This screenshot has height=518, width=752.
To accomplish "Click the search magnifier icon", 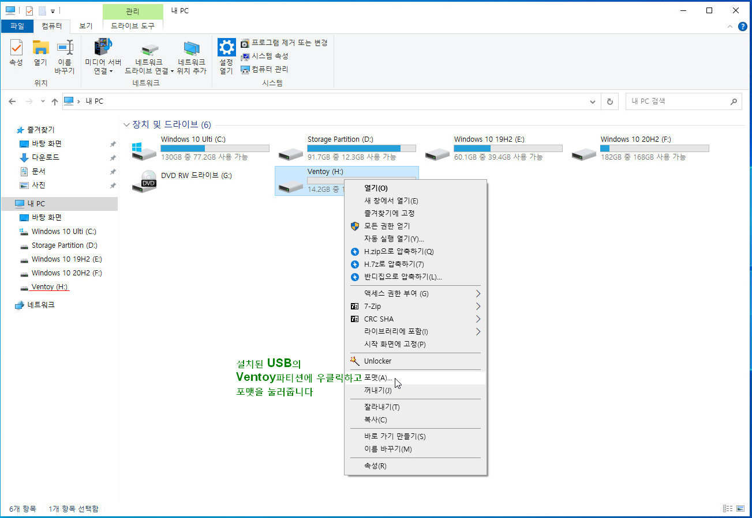I will (x=734, y=101).
